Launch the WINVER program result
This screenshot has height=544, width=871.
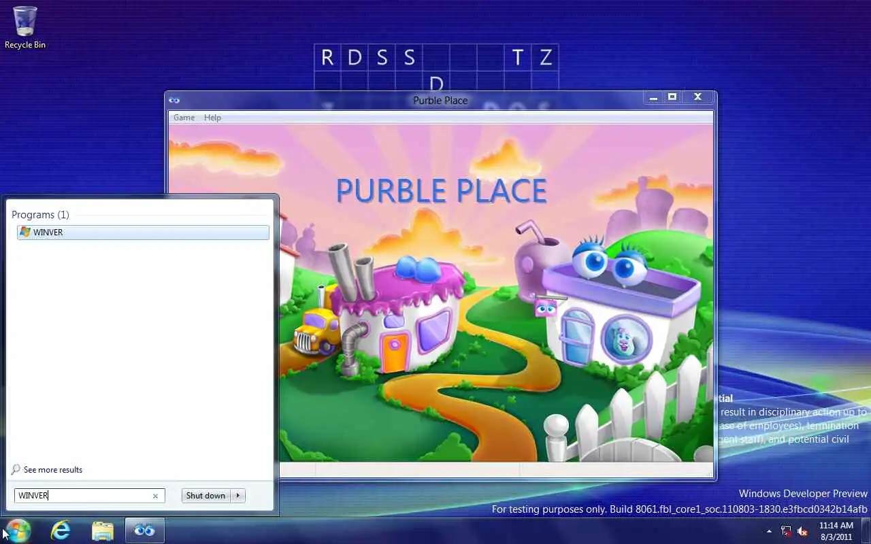point(143,232)
